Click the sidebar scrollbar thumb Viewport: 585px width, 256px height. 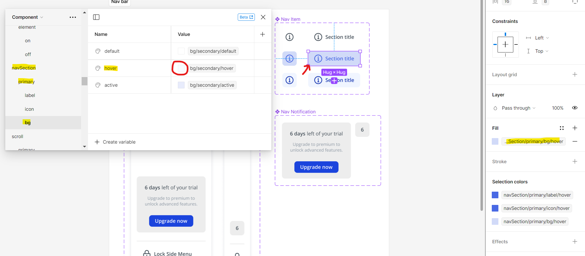tap(84, 81)
